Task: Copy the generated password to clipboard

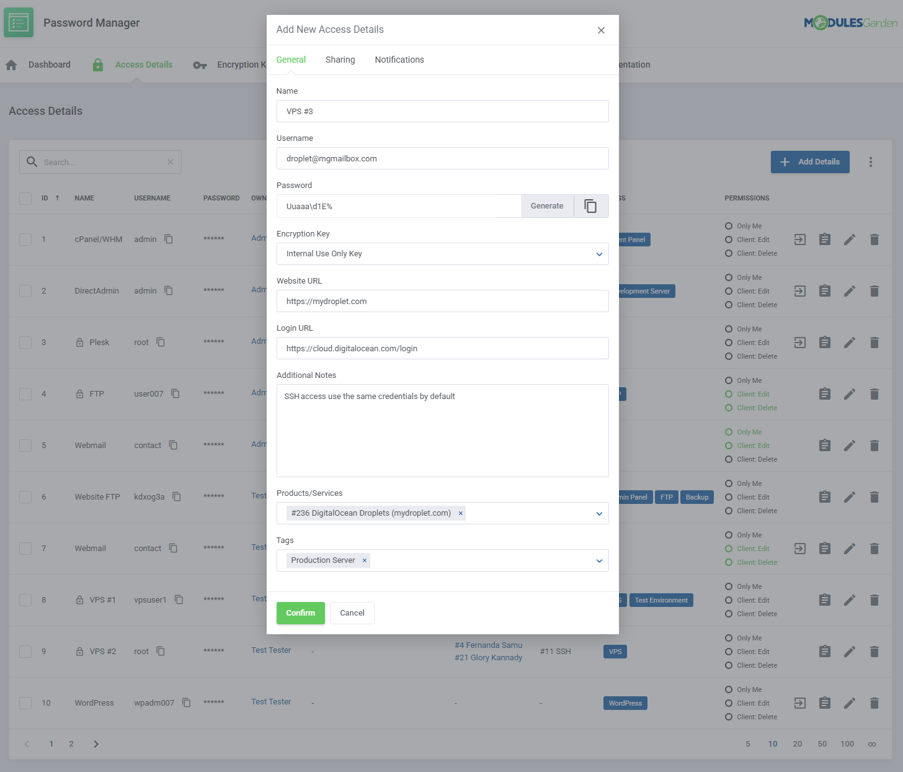Action: click(x=590, y=206)
